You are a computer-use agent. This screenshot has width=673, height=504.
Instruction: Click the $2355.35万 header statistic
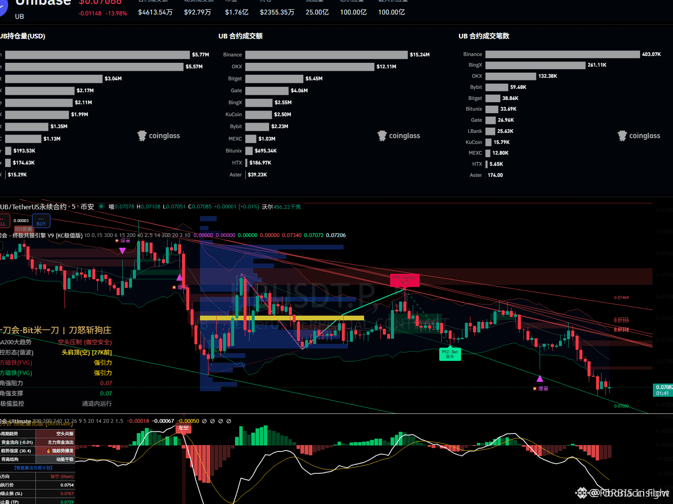coord(277,12)
